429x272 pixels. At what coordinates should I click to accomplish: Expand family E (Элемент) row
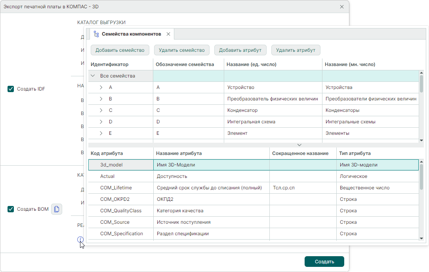[101, 133]
